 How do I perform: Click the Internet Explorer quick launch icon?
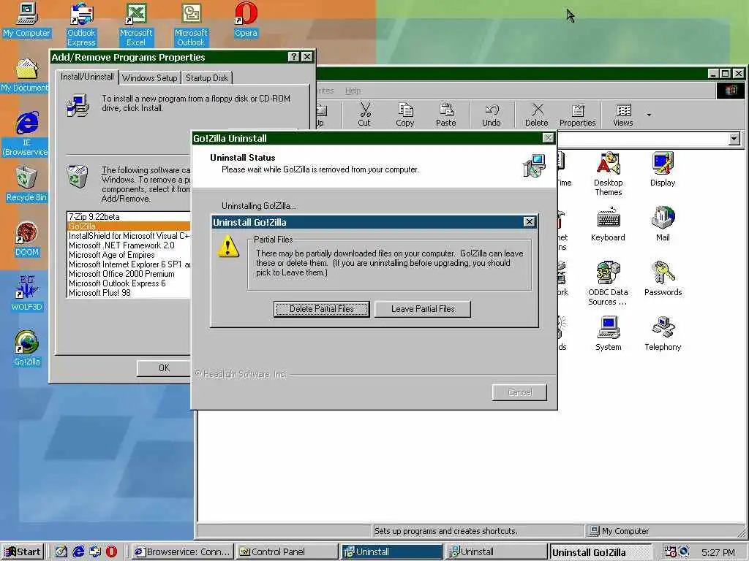78,552
